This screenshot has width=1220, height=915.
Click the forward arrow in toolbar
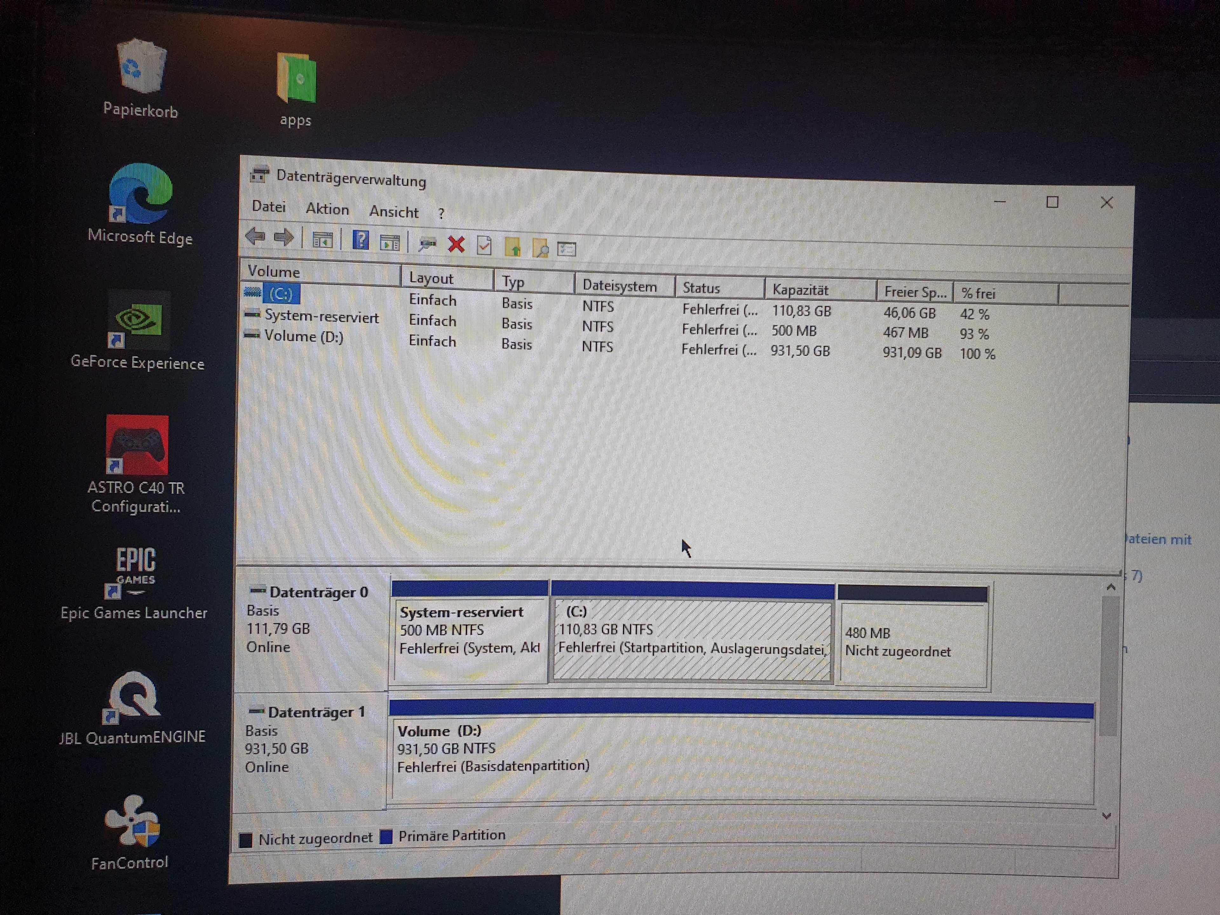(284, 238)
